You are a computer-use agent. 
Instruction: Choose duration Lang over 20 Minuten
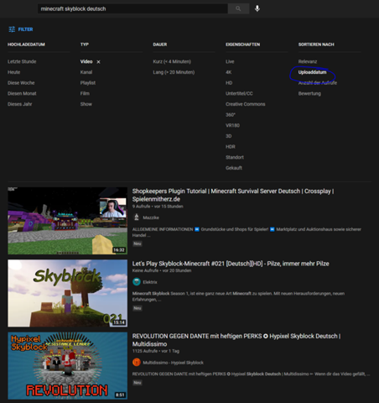[x=174, y=72]
